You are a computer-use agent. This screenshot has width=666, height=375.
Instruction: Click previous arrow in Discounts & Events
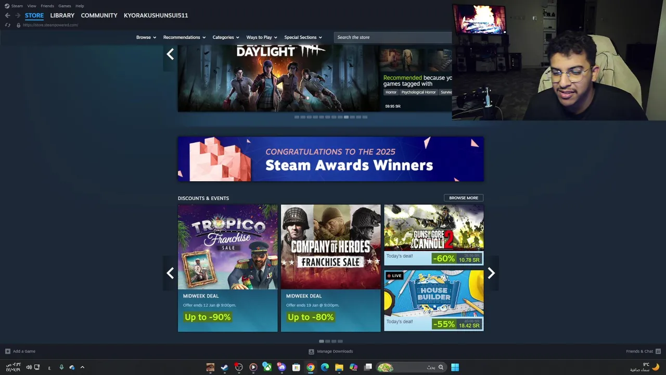click(170, 273)
